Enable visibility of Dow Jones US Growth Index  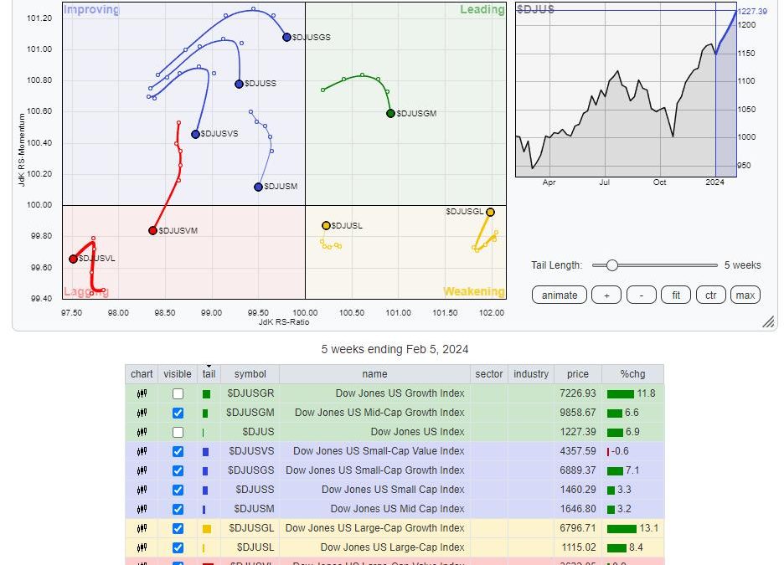click(178, 393)
